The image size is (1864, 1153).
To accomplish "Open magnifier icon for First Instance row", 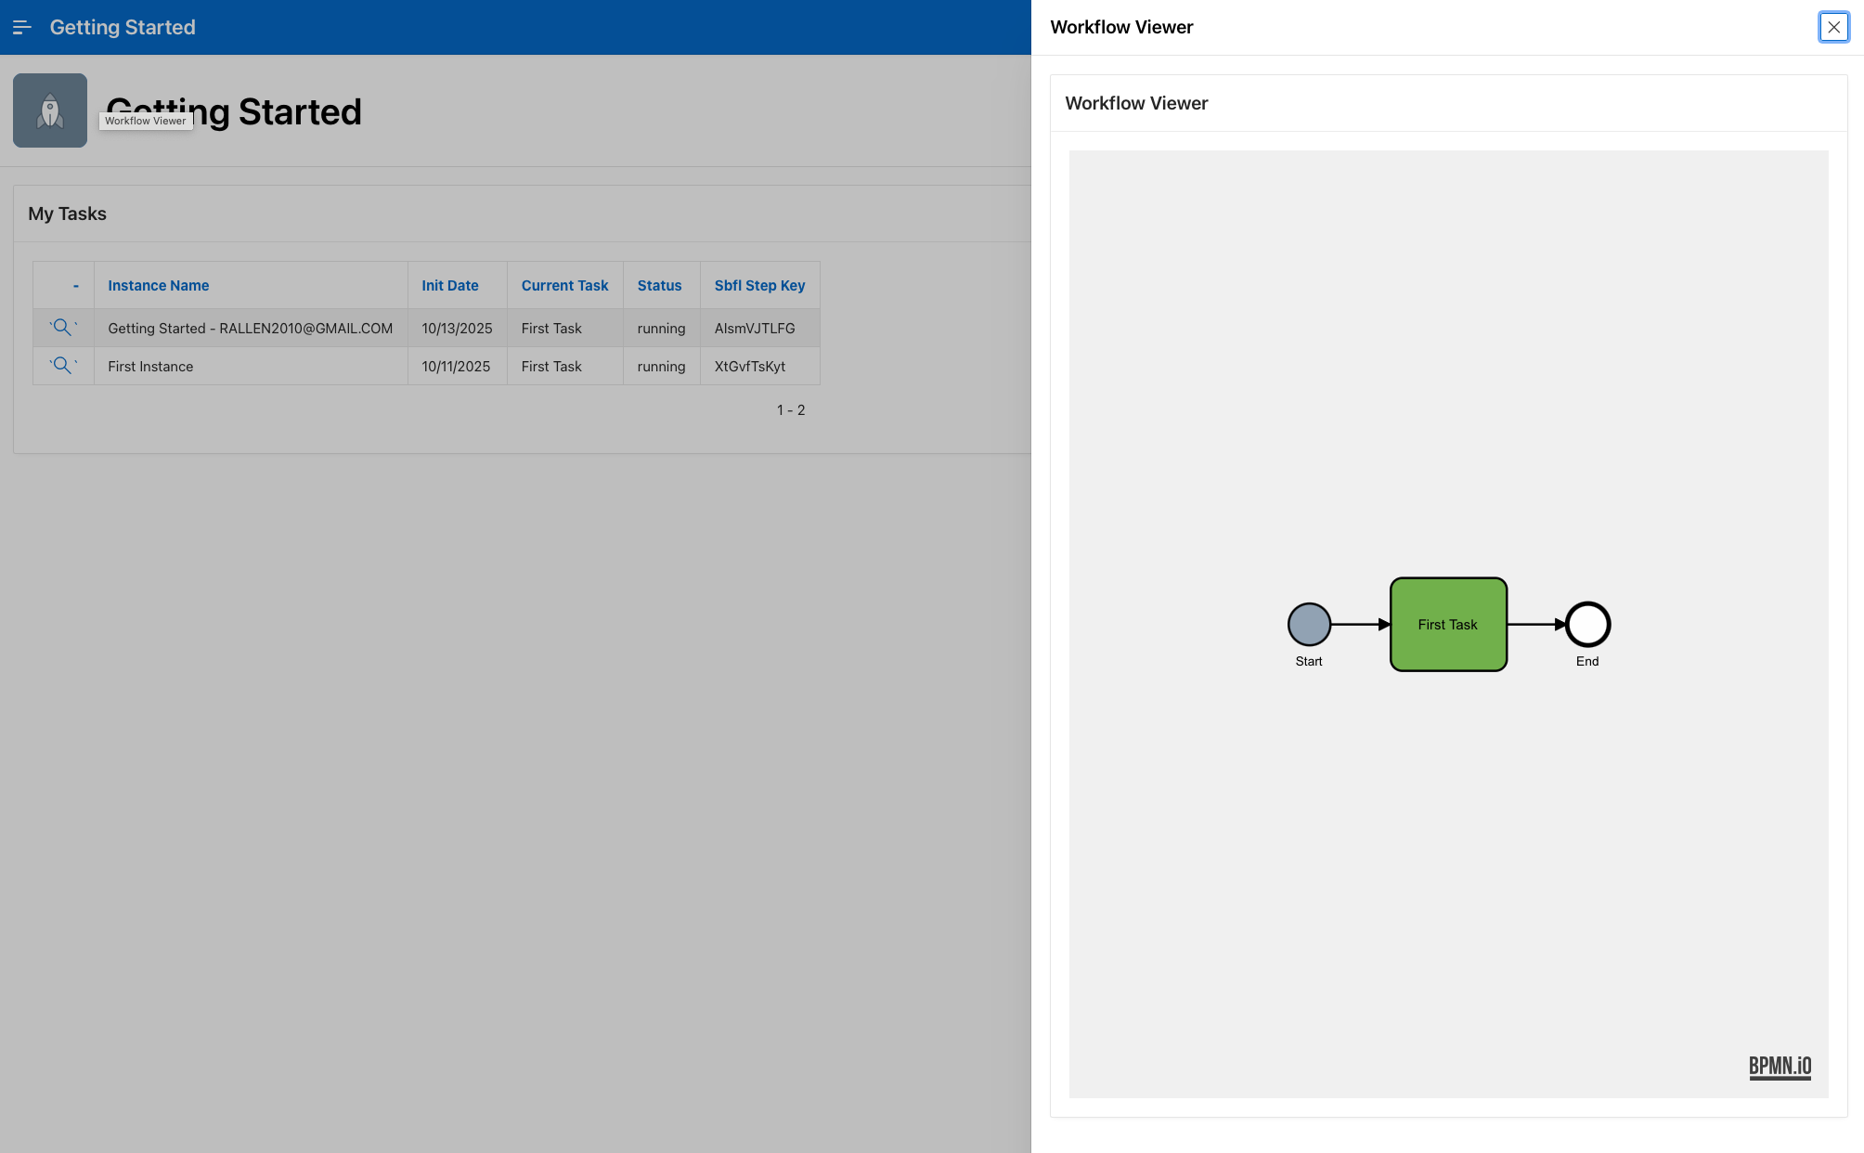I will point(62,366).
